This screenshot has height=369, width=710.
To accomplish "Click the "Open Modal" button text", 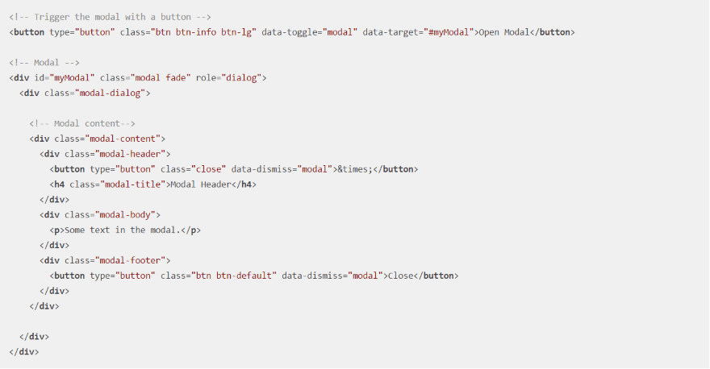I will [x=503, y=32].
